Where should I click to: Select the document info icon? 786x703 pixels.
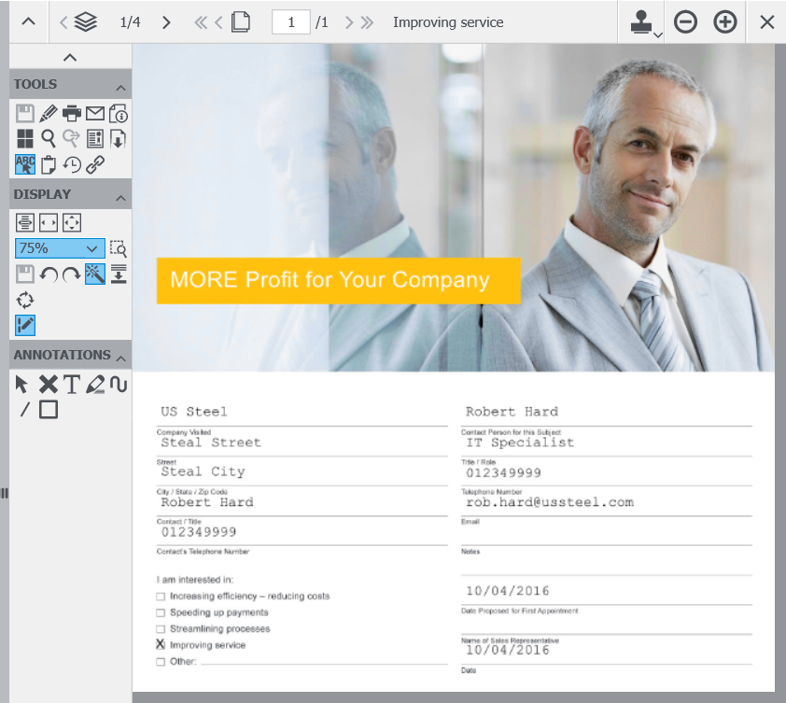click(118, 113)
